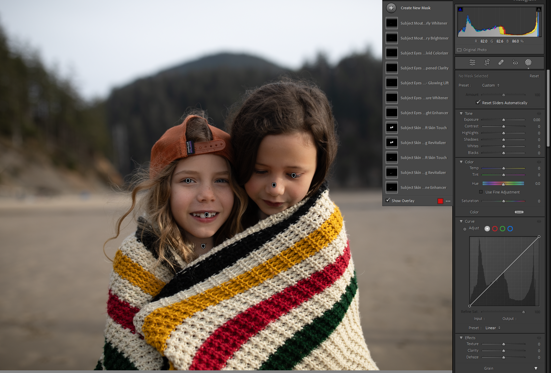
Task: Disable Reset Sliders Automatically
Action: click(x=478, y=103)
